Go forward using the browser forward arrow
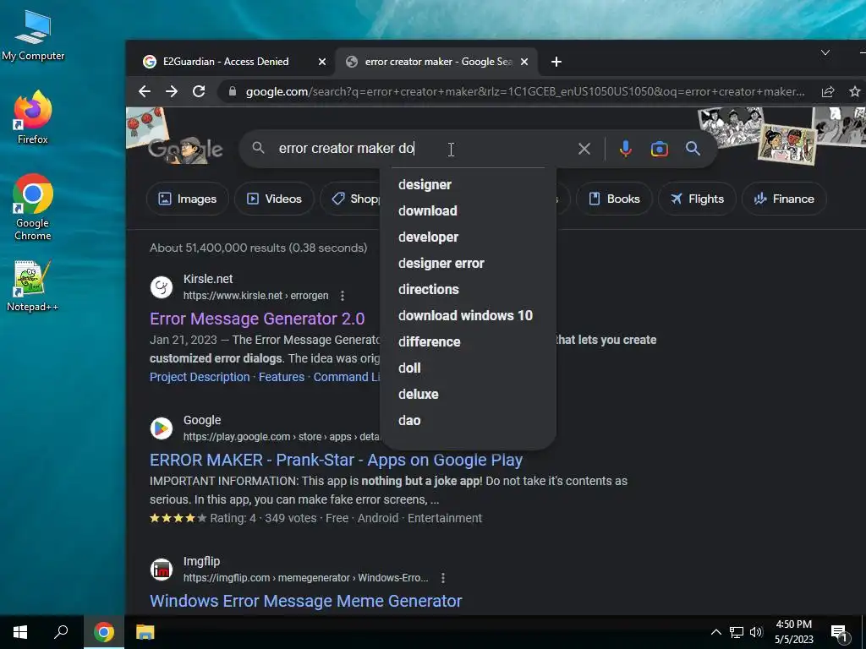Screen dimensions: 866x649 coord(172,91)
